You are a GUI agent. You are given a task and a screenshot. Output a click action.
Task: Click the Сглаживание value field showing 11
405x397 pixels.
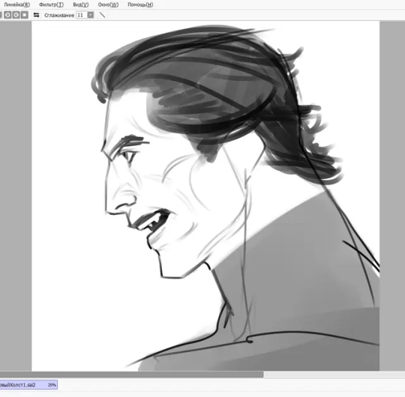click(x=82, y=15)
